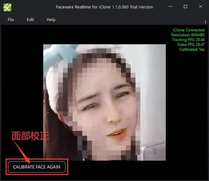This screenshot has width=209, height=181.
Task: Select the 'Calibrated: Yes' status text
Action: tap(192, 49)
